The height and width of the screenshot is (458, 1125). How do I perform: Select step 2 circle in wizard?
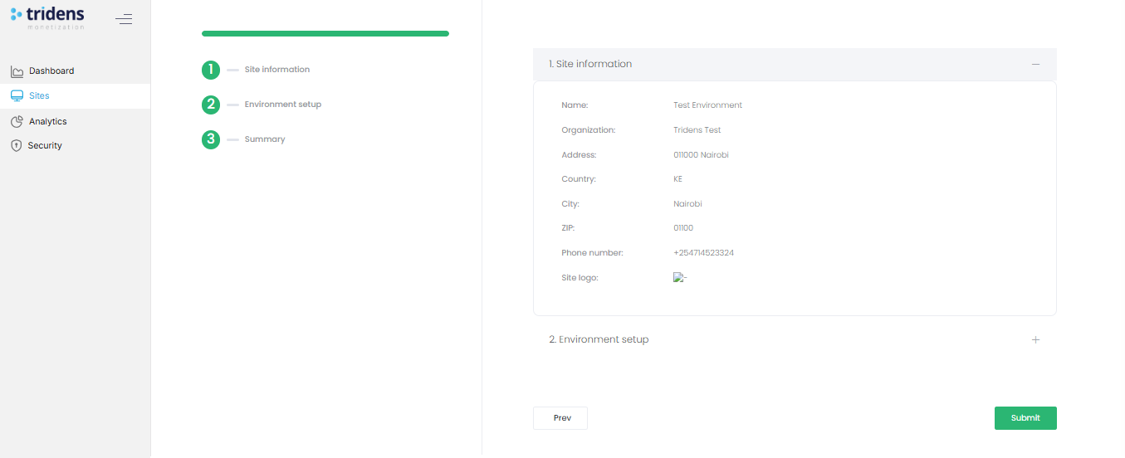click(x=211, y=105)
